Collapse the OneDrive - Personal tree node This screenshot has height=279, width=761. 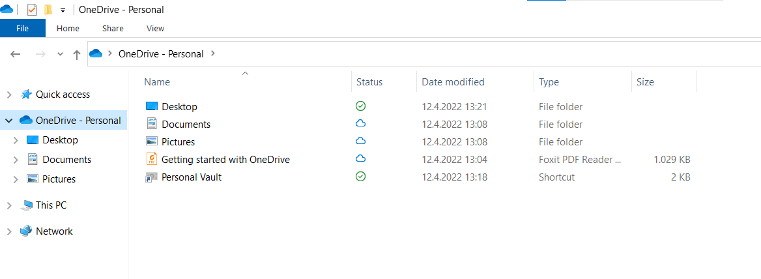click(x=9, y=121)
